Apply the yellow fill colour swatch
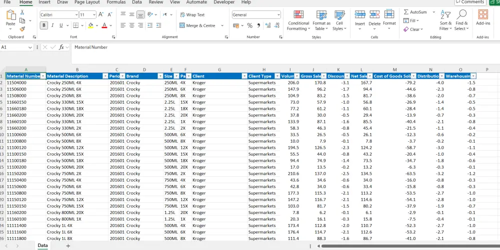 coord(90,25)
